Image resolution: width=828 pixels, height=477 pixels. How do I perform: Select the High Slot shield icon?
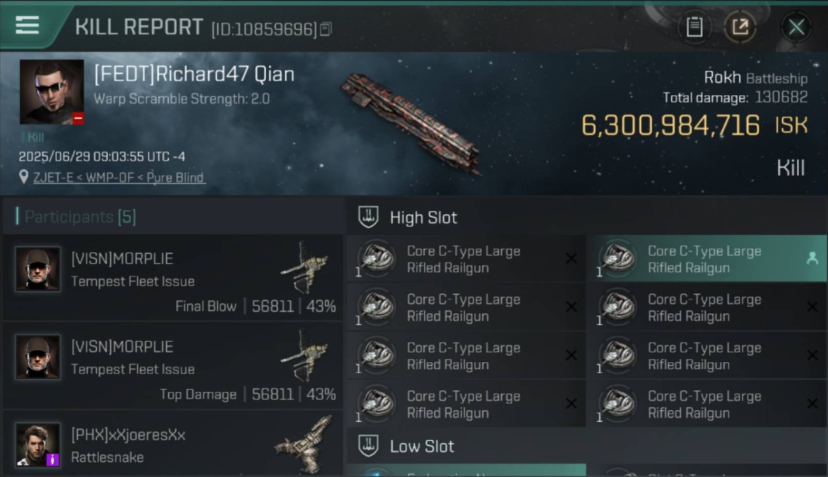[368, 217]
